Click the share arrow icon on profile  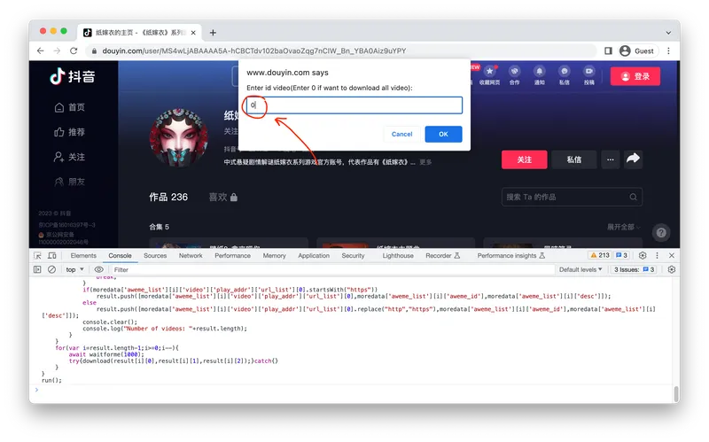coord(633,159)
